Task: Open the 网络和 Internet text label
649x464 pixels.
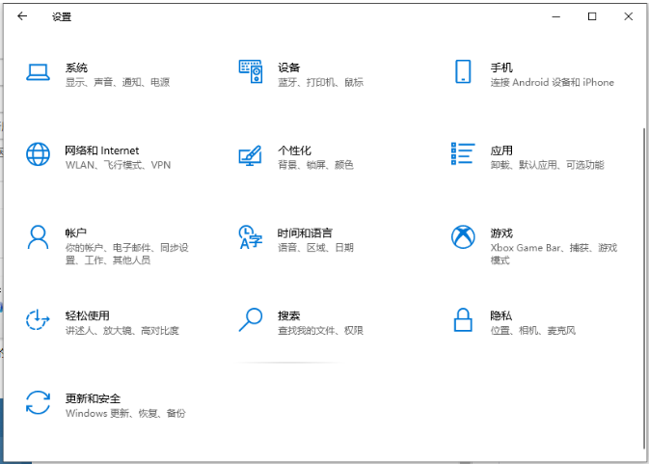Action: [x=101, y=150]
